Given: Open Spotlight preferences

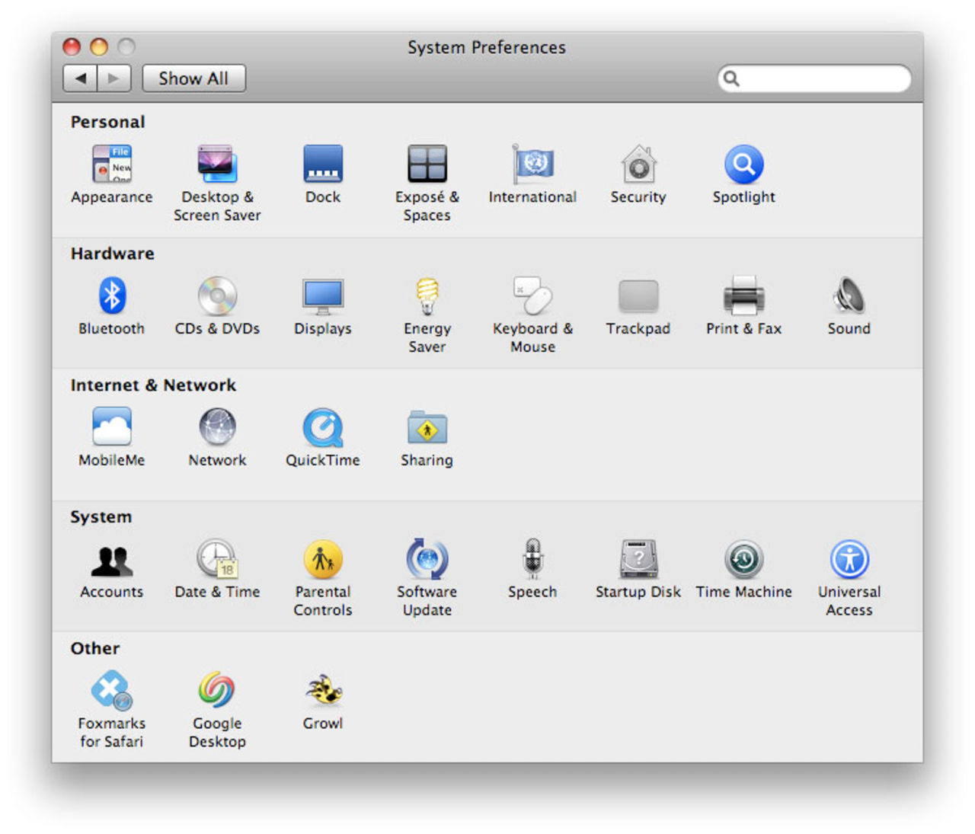Looking at the screenshot, I should [x=743, y=165].
